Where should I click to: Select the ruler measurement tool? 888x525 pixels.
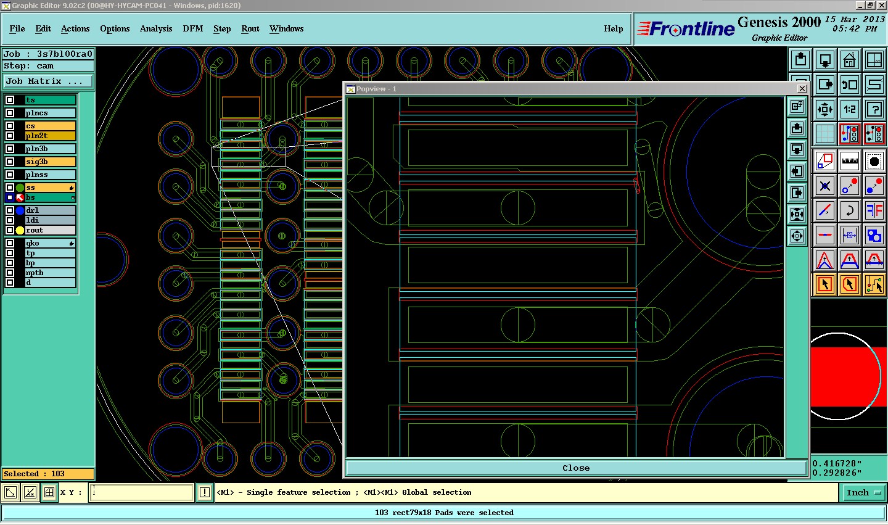850,162
